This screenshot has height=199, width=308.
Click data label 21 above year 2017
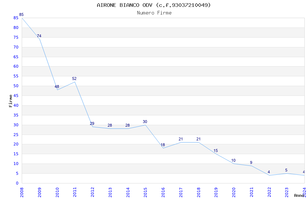181,139
